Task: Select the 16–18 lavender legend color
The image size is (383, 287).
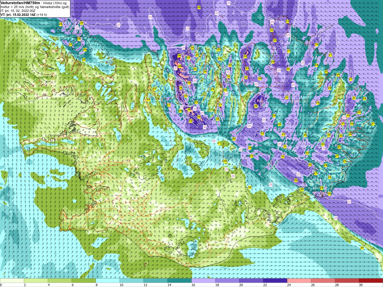Action: coord(203,281)
